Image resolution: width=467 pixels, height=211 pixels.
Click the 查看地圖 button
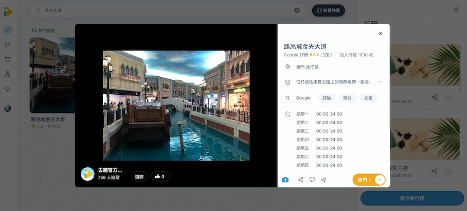[x=328, y=10]
